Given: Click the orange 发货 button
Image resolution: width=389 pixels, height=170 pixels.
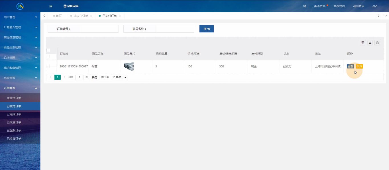Looking at the screenshot, I should coord(359,66).
